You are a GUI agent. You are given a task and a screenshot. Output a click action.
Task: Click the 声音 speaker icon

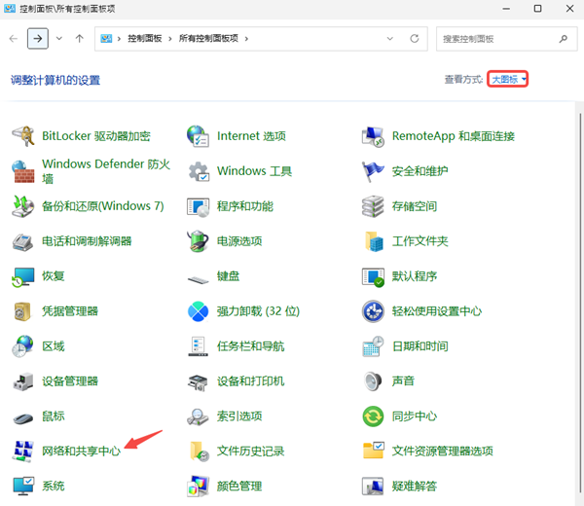click(373, 381)
